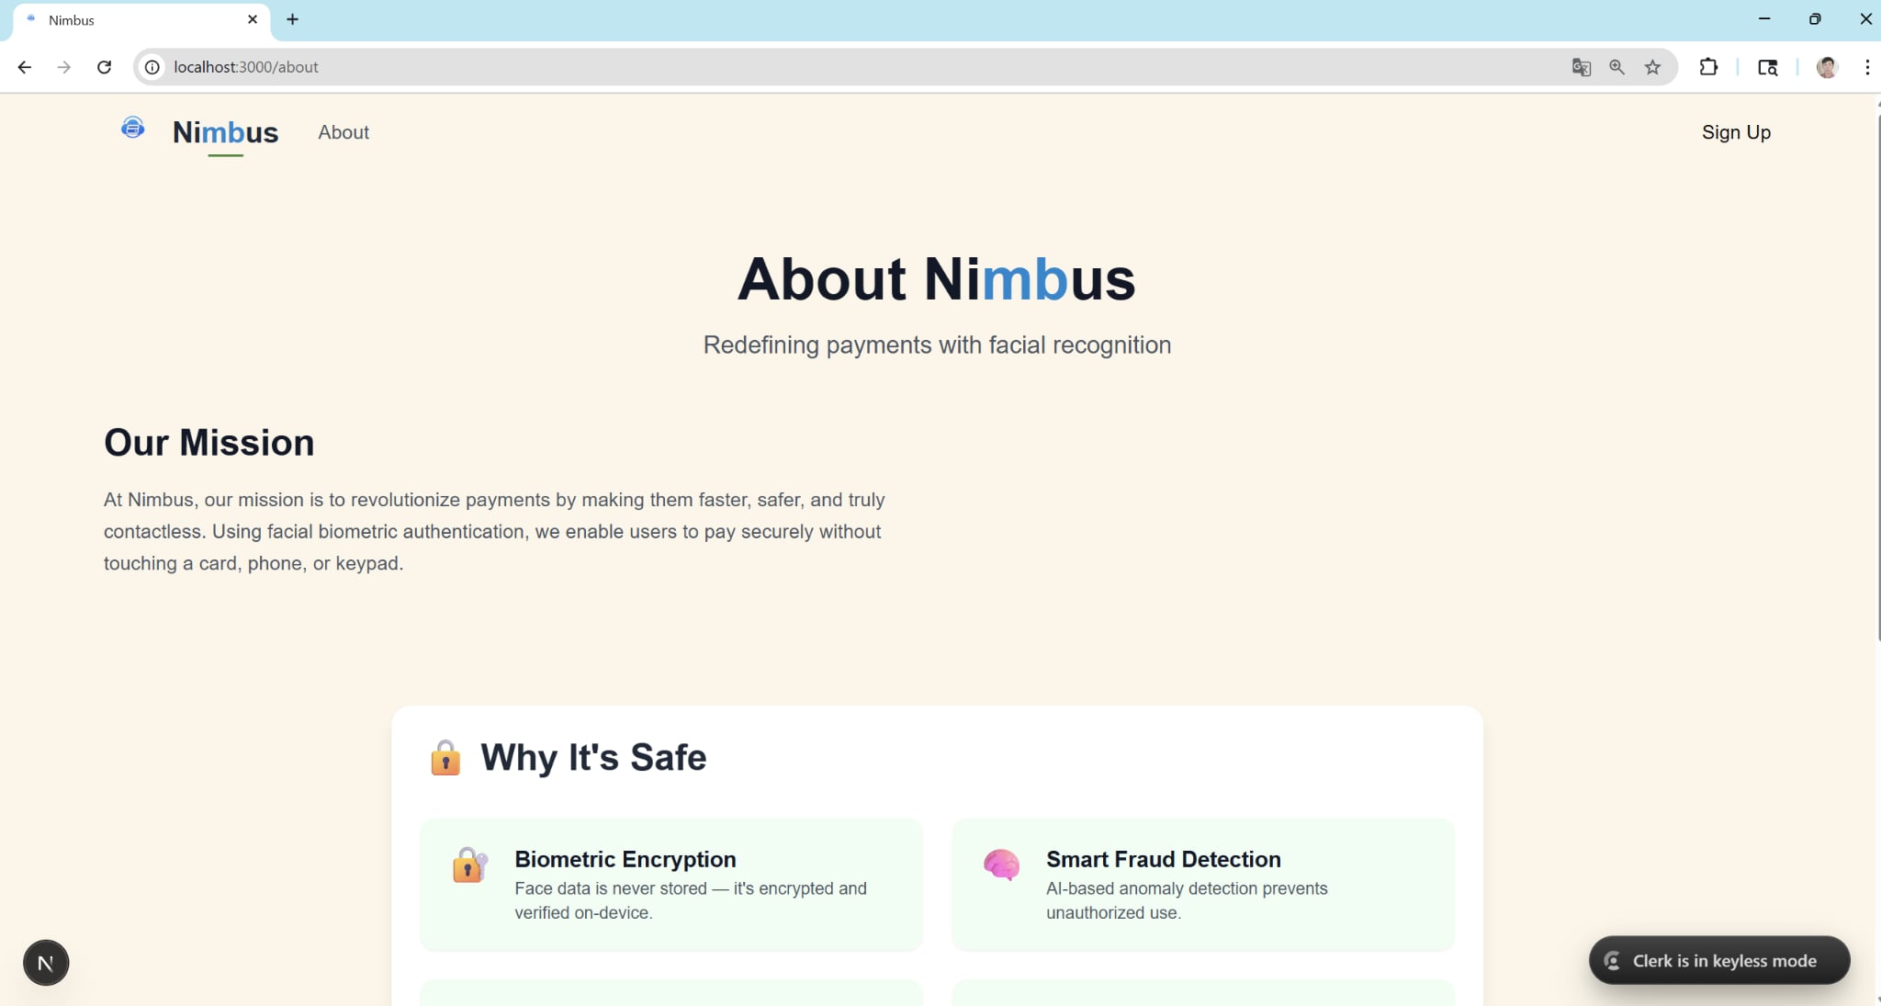Open a new browser tab
The height and width of the screenshot is (1006, 1881).
(x=292, y=19)
